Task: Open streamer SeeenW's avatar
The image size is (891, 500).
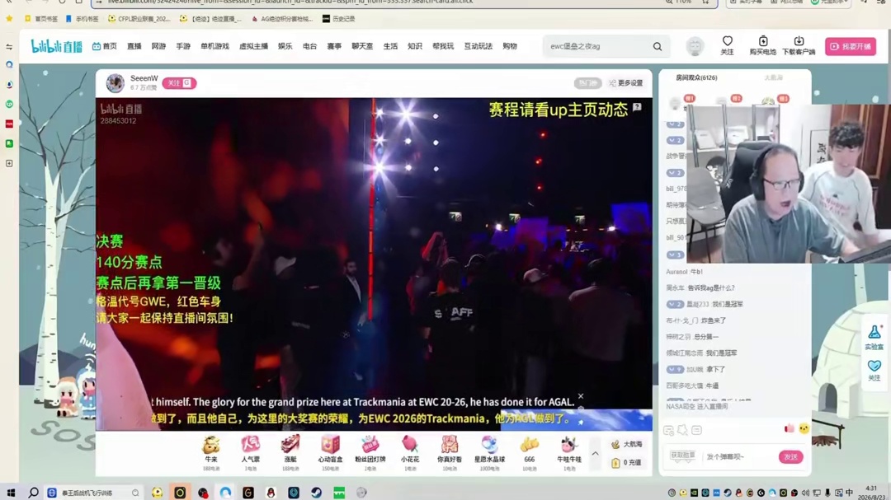Action: click(115, 83)
